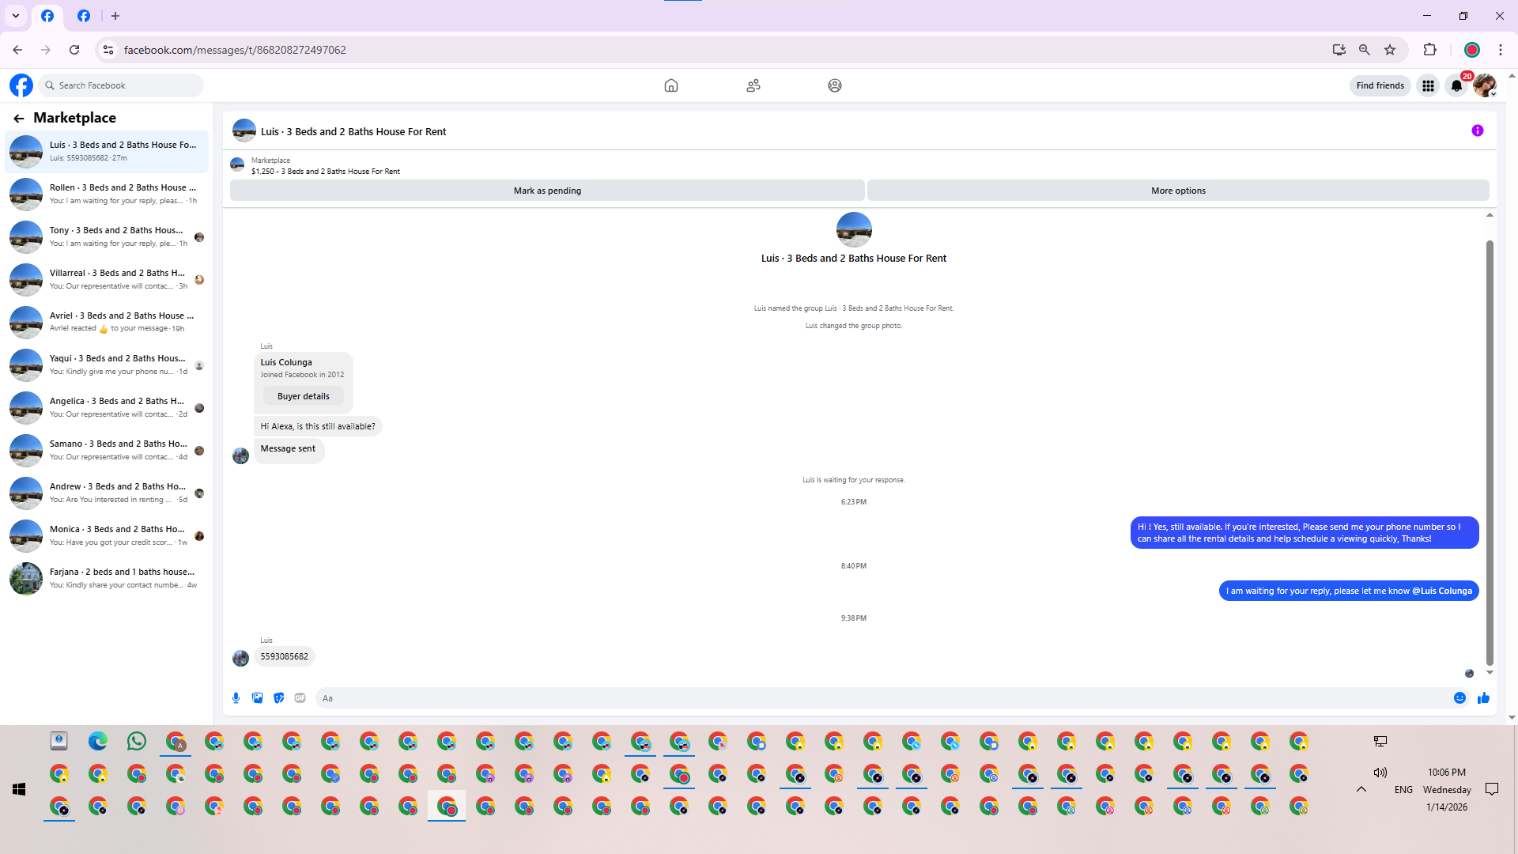Expand the More options button
This screenshot has width=1518, height=854.
coord(1177,191)
